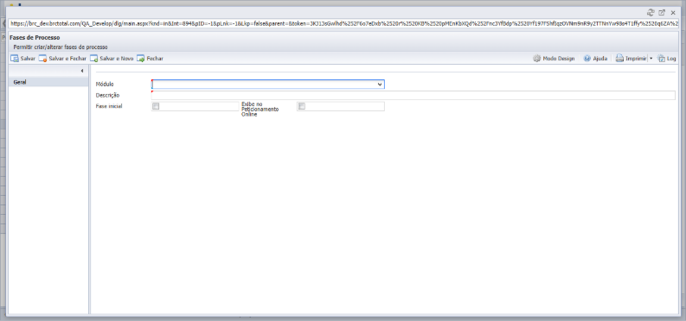The width and height of the screenshot is (686, 321).
Task: Click the URL address field
Action: coord(343,23)
